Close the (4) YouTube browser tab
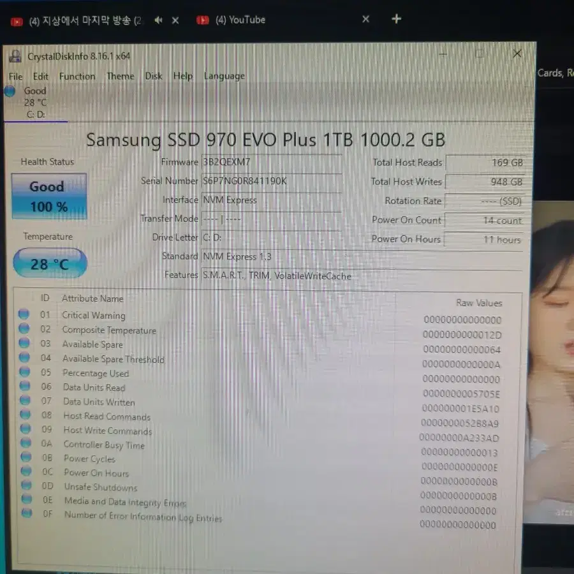 pyautogui.click(x=365, y=18)
